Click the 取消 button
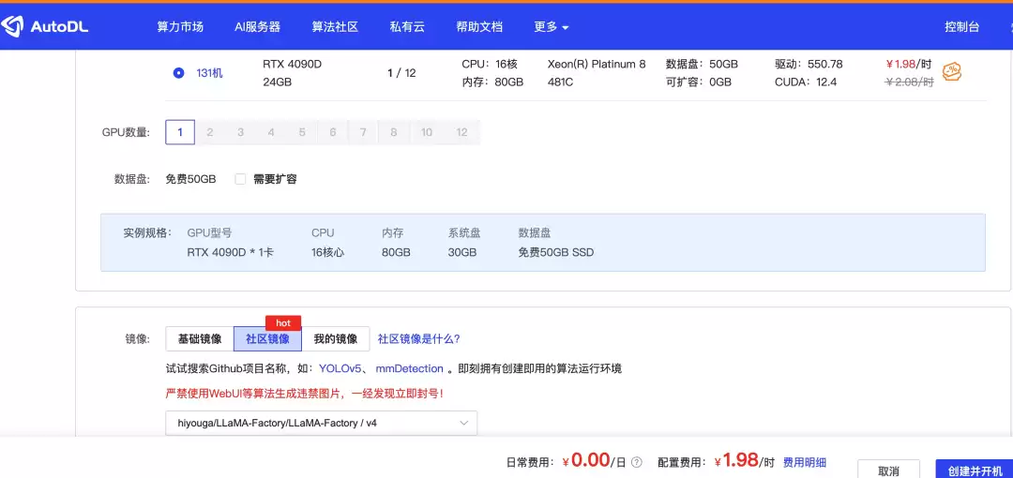 (x=889, y=471)
